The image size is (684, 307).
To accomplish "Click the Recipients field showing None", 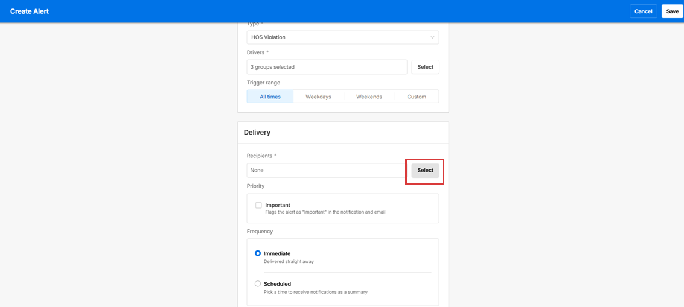I will point(325,171).
